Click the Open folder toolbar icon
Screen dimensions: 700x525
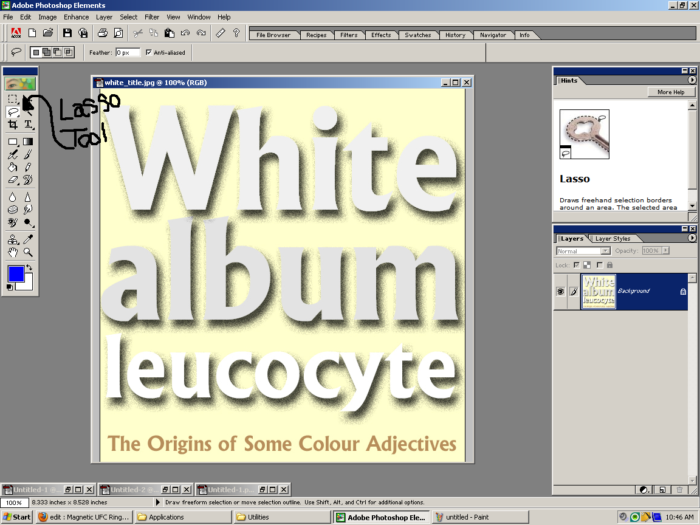point(48,33)
